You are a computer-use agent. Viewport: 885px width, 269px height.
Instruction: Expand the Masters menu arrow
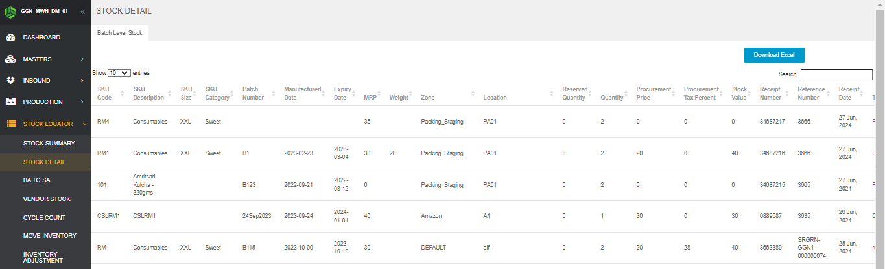pos(82,59)
